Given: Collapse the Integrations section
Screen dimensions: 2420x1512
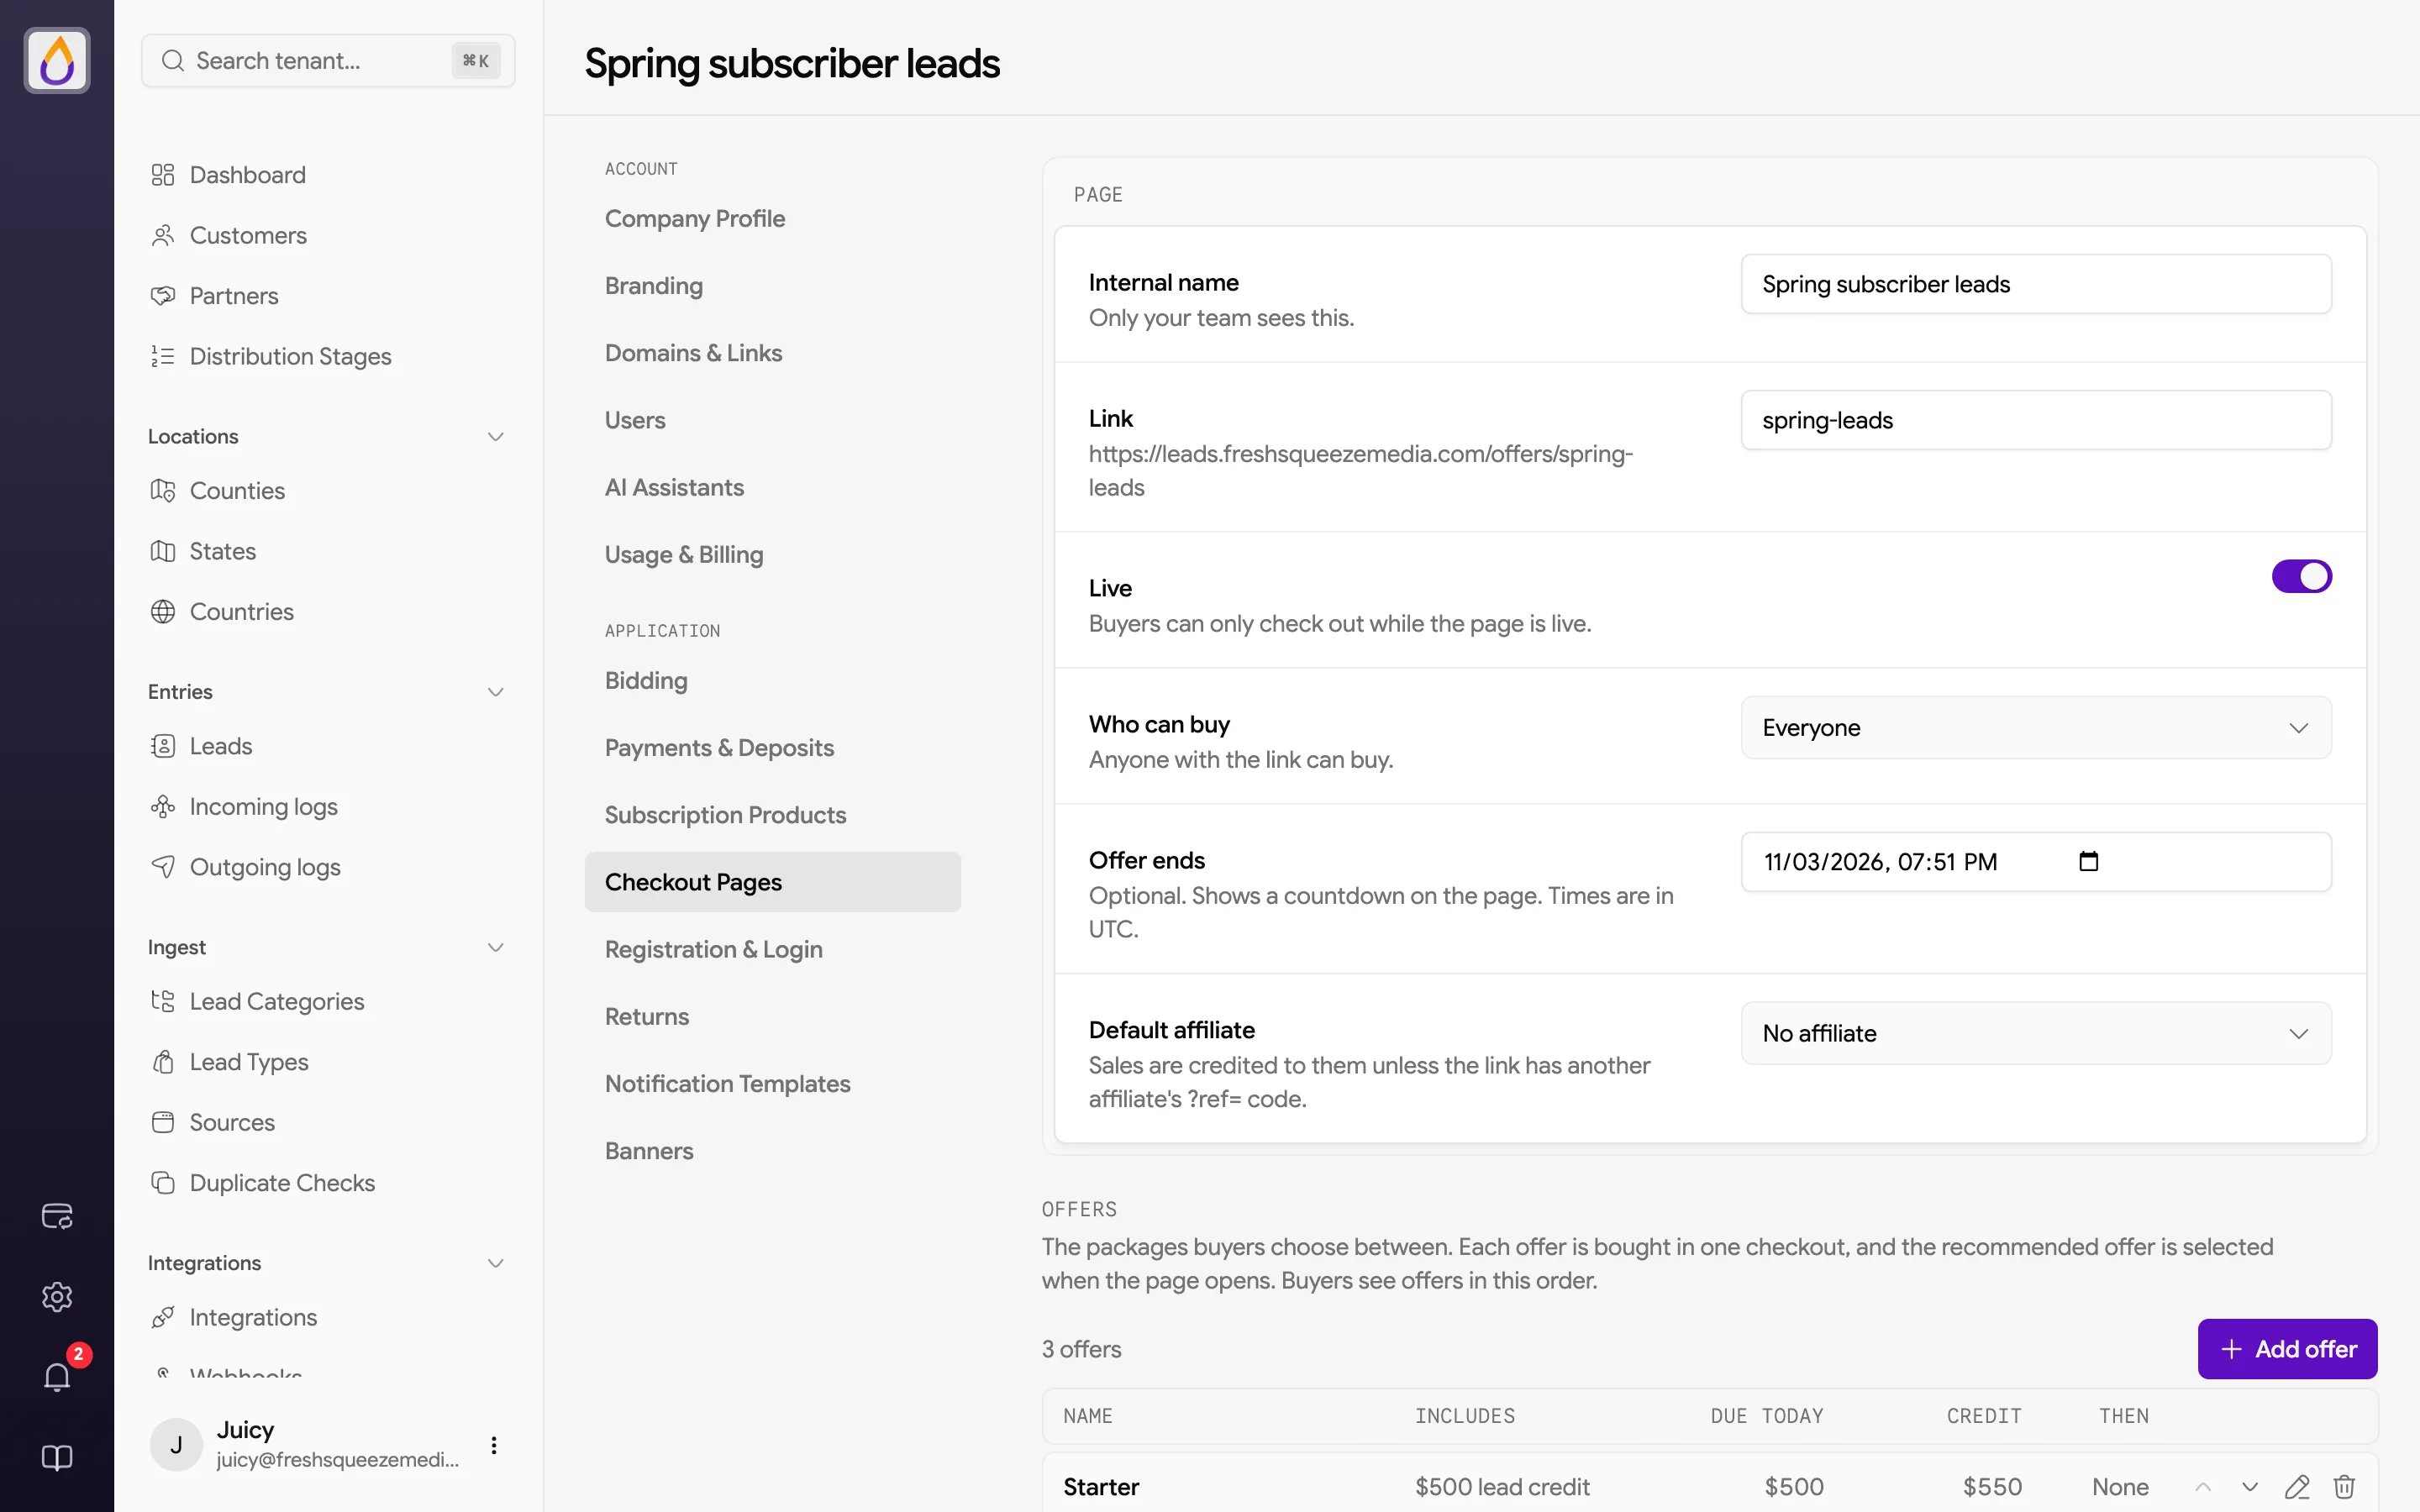Looking at the screenshot, I should (x=495, y=1263).
